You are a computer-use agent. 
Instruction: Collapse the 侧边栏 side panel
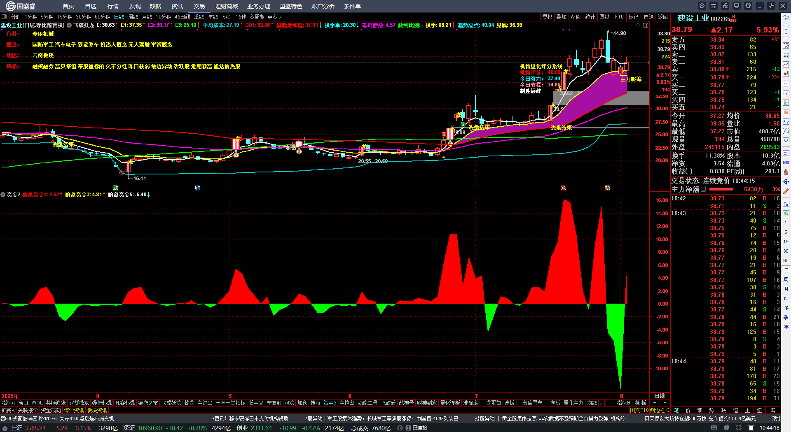[x=660, y=410]
